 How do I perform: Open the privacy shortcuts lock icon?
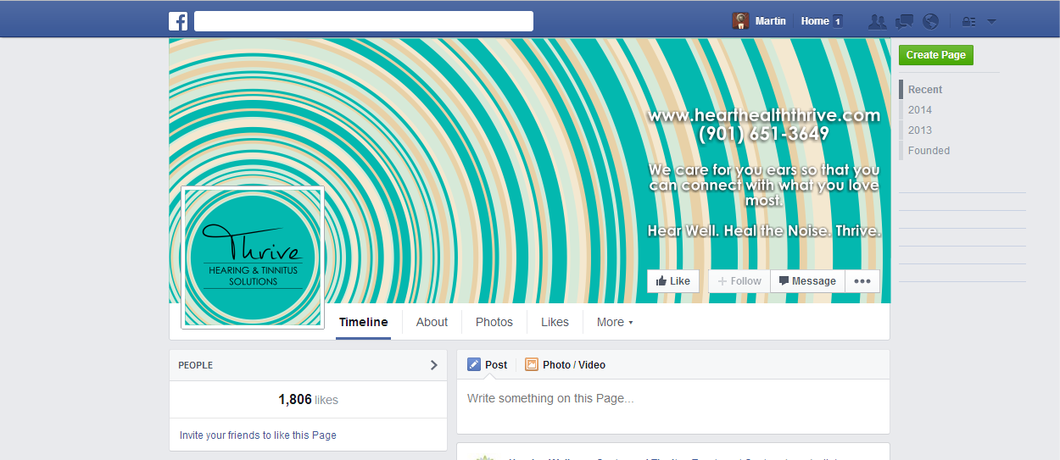point(968,21)
